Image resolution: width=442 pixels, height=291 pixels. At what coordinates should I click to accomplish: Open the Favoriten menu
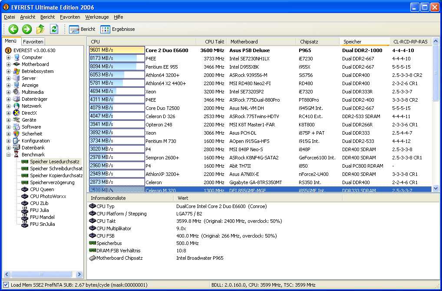70,17
